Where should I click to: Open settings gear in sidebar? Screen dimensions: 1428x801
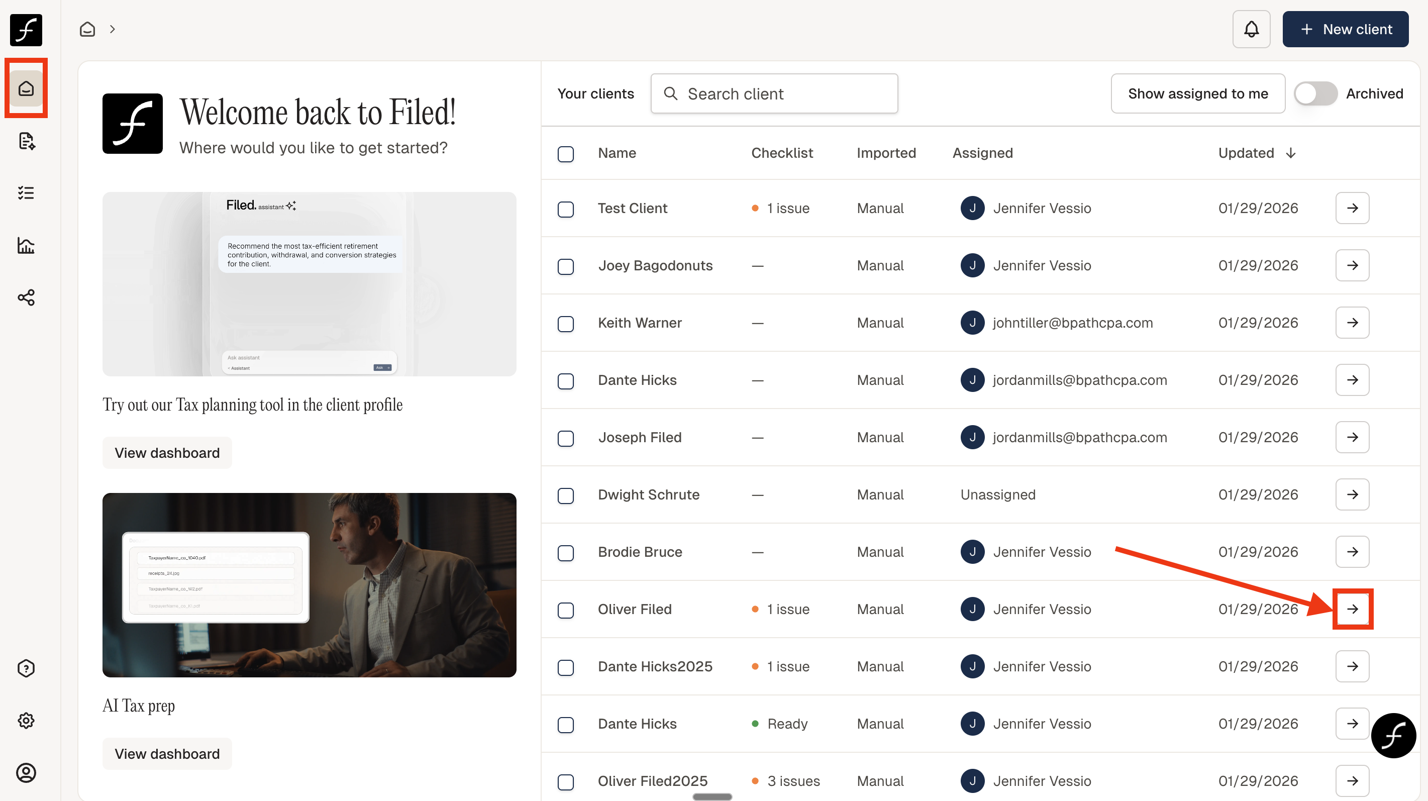tap(26, 721)
